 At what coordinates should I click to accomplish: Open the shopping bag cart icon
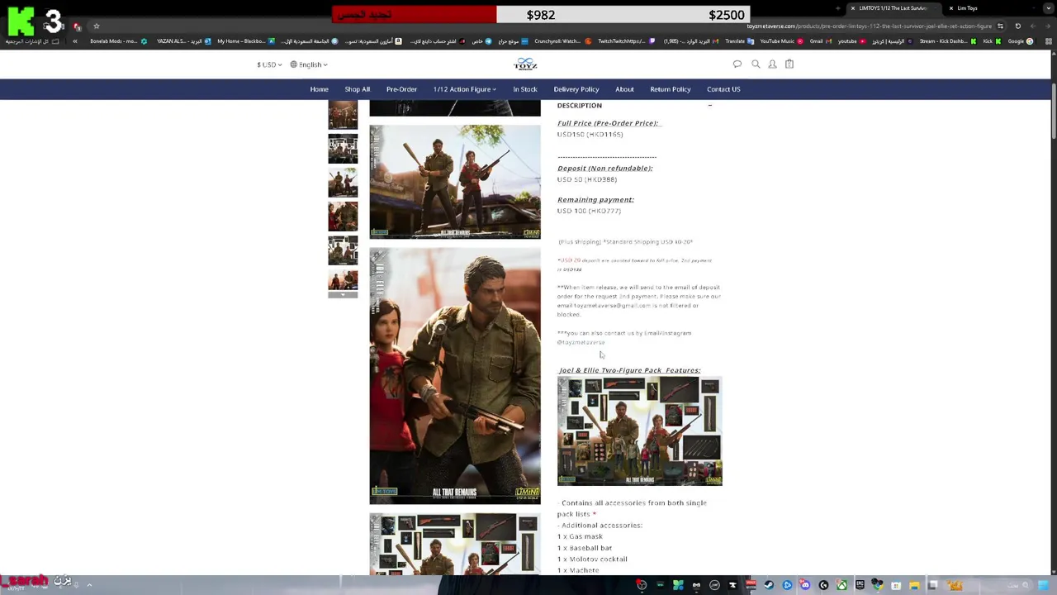point(789,64)
